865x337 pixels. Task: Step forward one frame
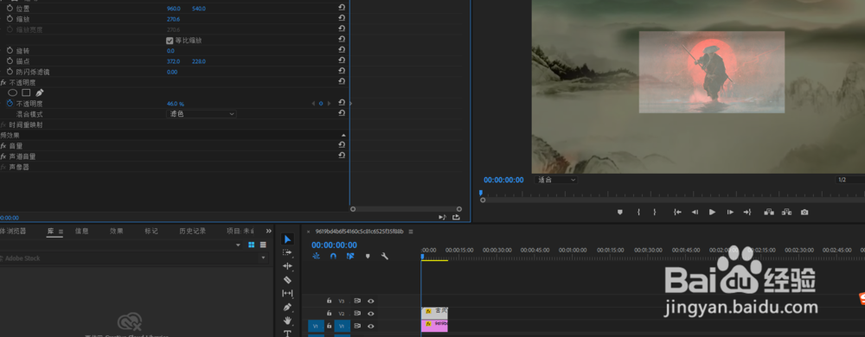pos(730,212)
